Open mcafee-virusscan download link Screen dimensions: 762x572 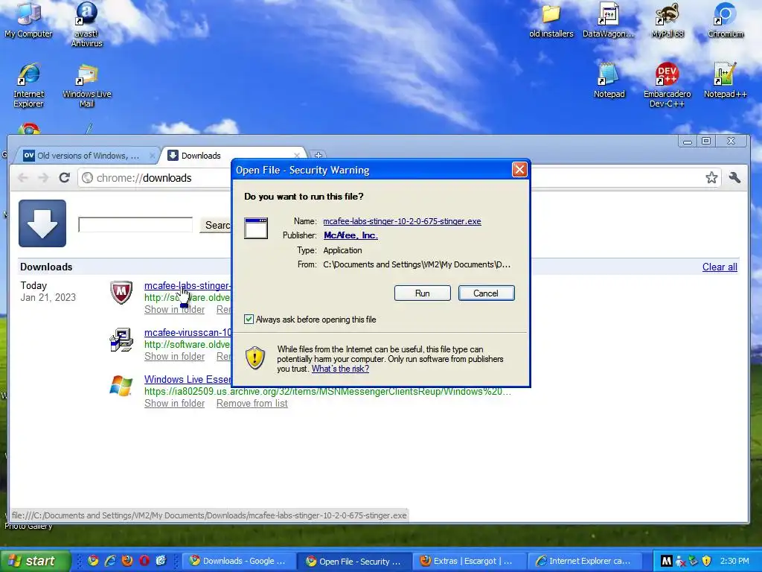pyautogui.click(x=188, y=333)
